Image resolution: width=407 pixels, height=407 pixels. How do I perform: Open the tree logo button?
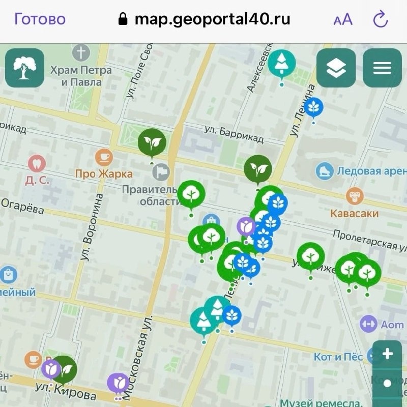click(24, 68)
